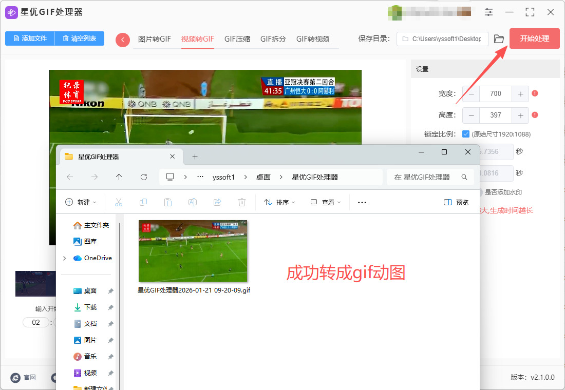565x390 pixels.
Task: Open 视频 videos in Explorer sidebar
Action: click(85, 373)
